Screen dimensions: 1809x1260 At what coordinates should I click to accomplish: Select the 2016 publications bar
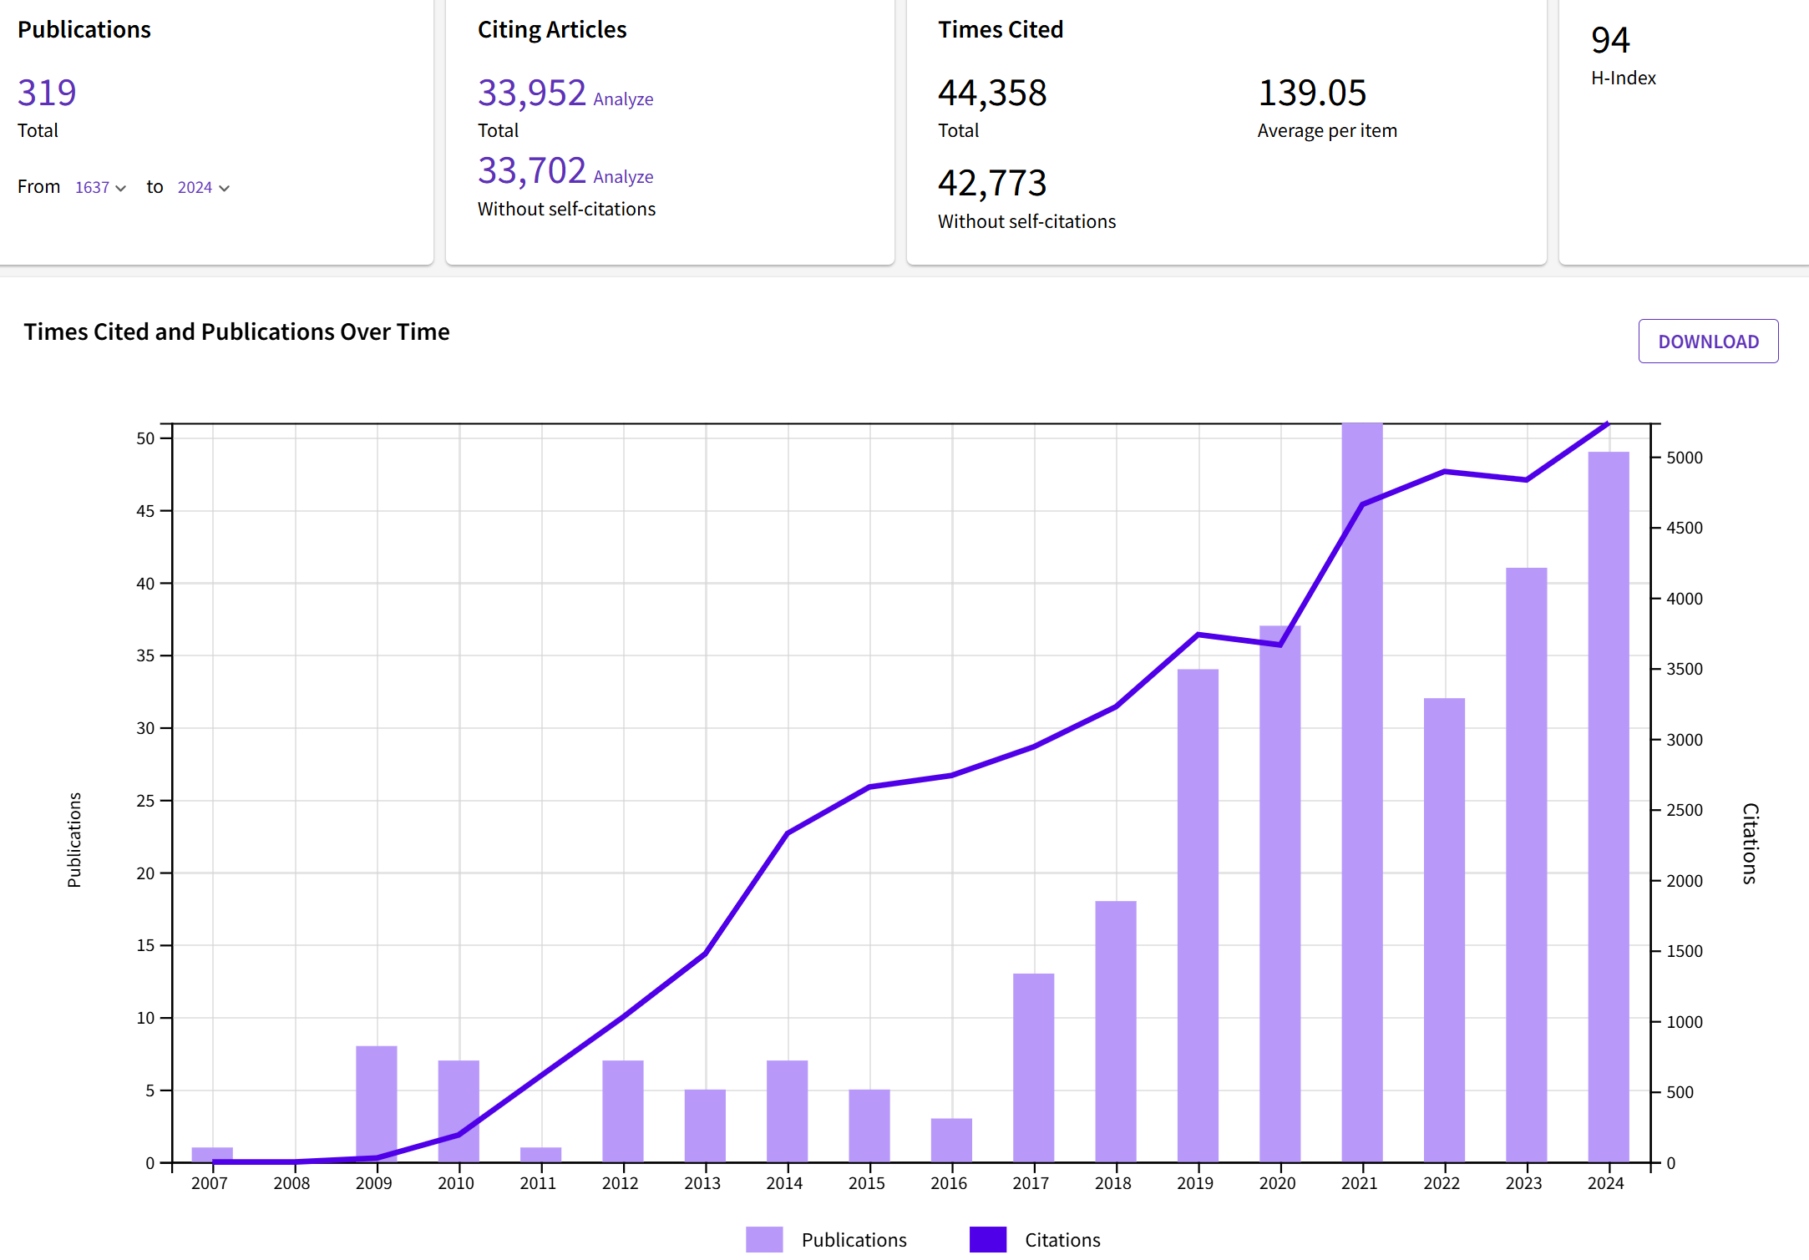(x=951, y=1141)
